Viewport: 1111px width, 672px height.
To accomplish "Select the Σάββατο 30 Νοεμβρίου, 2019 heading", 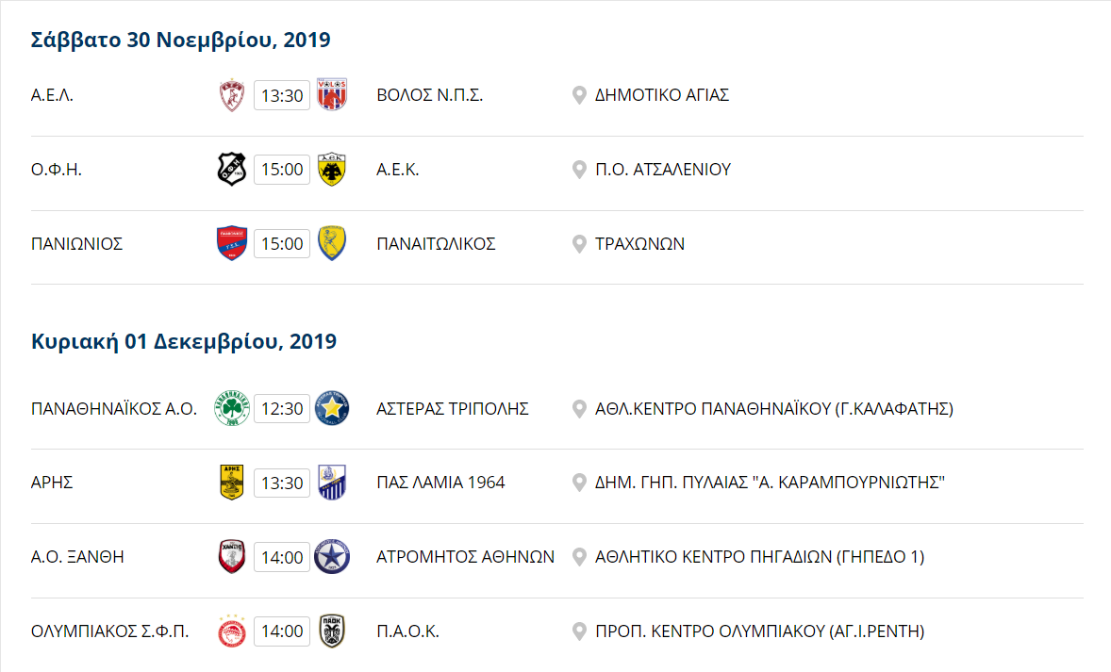I will pyautogui.click(x=181, y=40).
